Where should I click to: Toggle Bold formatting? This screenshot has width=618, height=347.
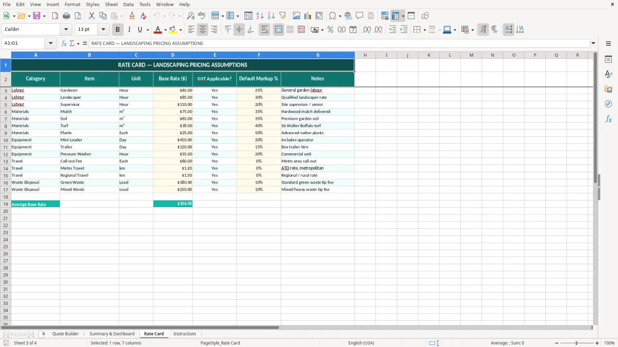(117, 30)
